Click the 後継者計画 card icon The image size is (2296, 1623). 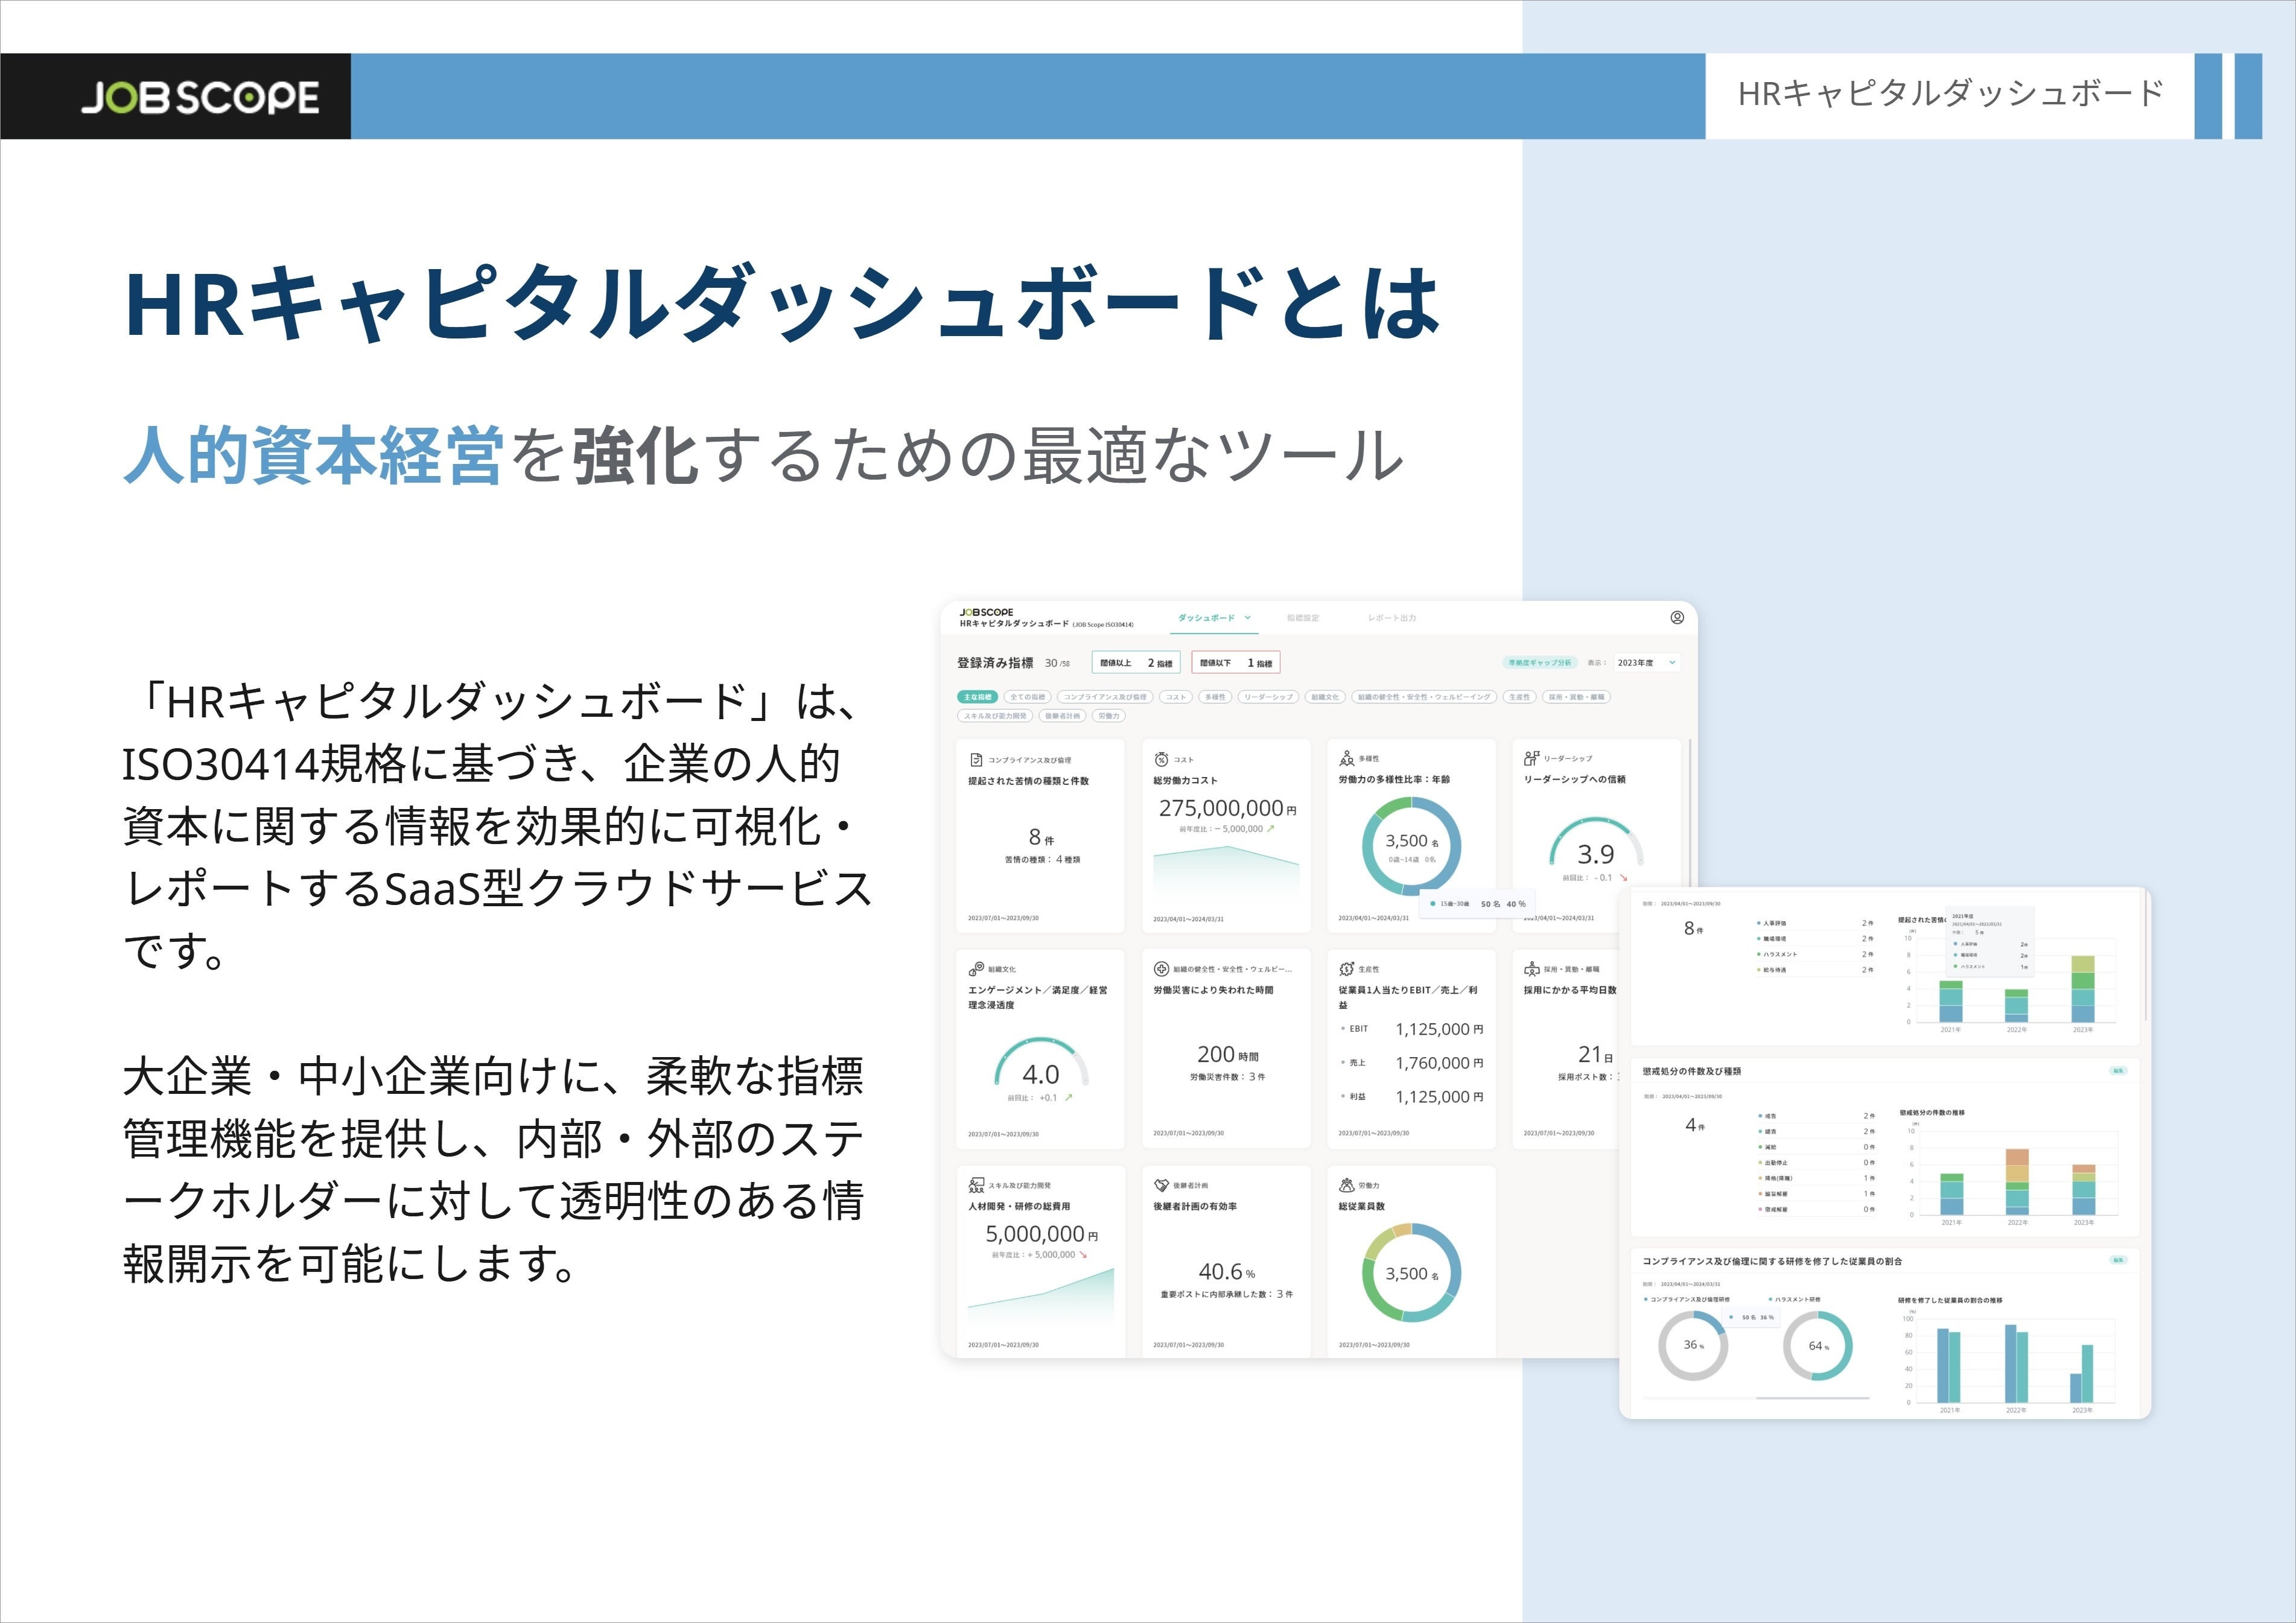coord(1161,1185)
